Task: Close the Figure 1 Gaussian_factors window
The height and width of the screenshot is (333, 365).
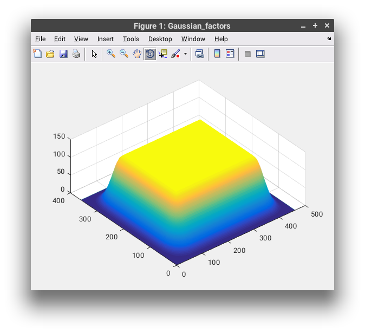Action: pyautogui.click(x=327, y=25)
